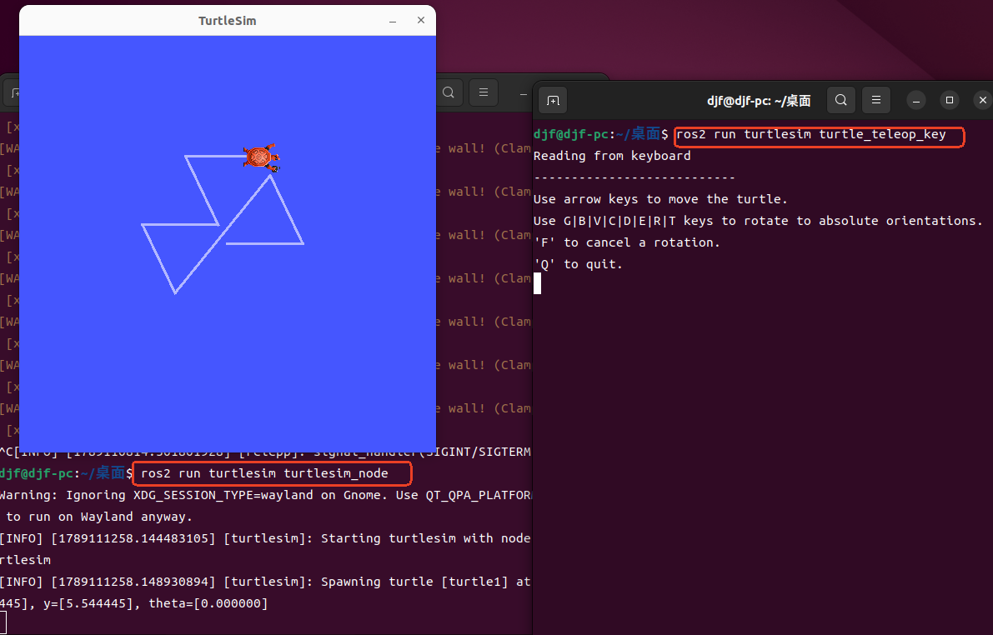Click the search icon of the background terminal
Screen dimensions: 993x635
pos(449,92)
